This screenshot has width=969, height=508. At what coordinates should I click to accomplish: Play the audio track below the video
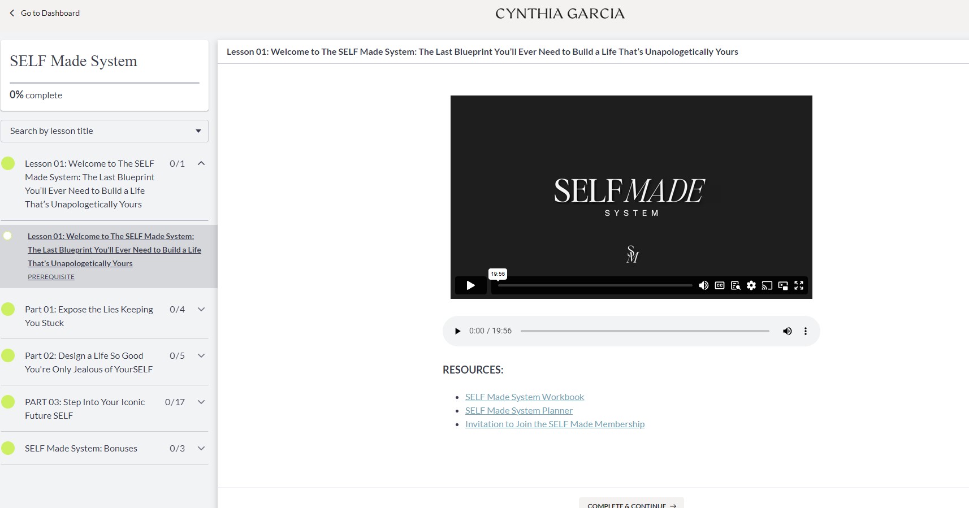457,331
